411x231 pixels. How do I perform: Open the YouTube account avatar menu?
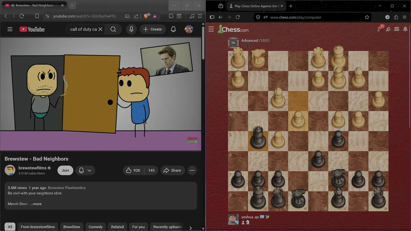click(189, 29)
